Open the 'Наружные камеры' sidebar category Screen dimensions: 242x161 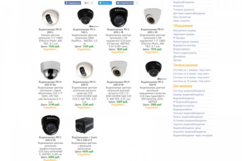(x=184, y=34)
